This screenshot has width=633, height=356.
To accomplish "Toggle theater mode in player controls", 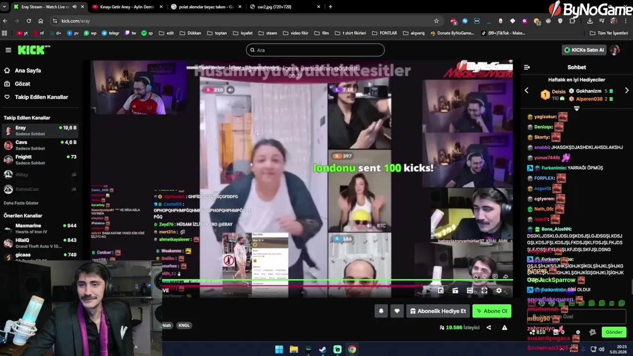I will coord(469,291).
